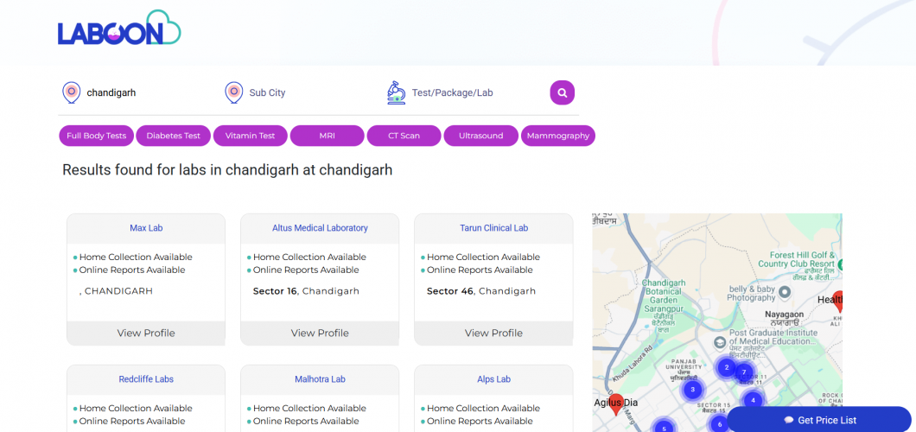Click the Get Price List button

click(819, 420)
